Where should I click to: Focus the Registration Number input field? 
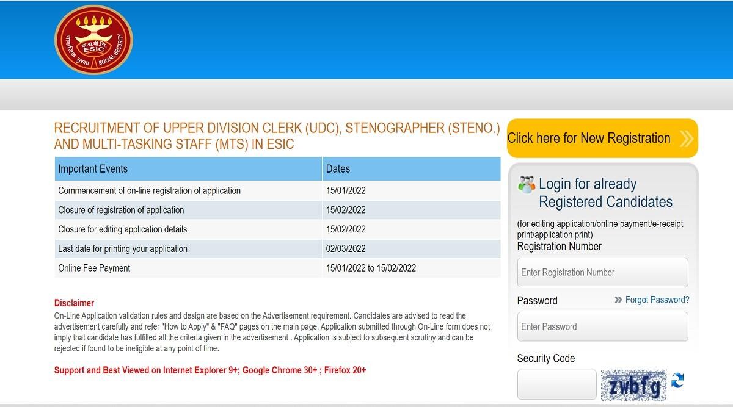tap(602, 273)
